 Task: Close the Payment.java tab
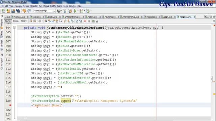(118, 17)
